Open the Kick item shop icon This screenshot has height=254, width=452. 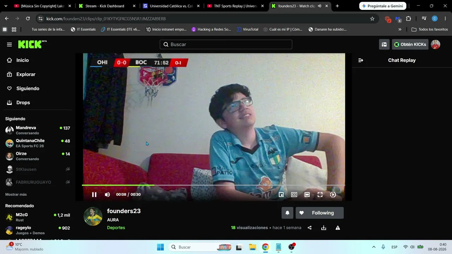click(x=384, y=44)
